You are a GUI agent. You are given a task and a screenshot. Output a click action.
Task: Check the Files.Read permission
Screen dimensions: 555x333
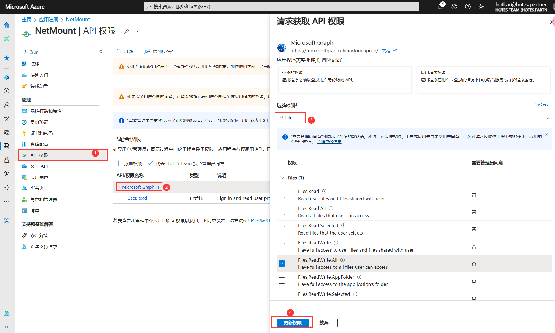coord(282,195)
